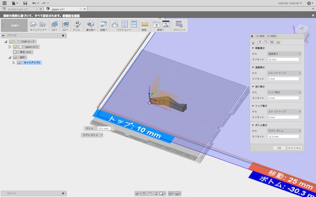316x197 pixels.
Task: Dismiss the update notification banner
Action: coord(313,15)
